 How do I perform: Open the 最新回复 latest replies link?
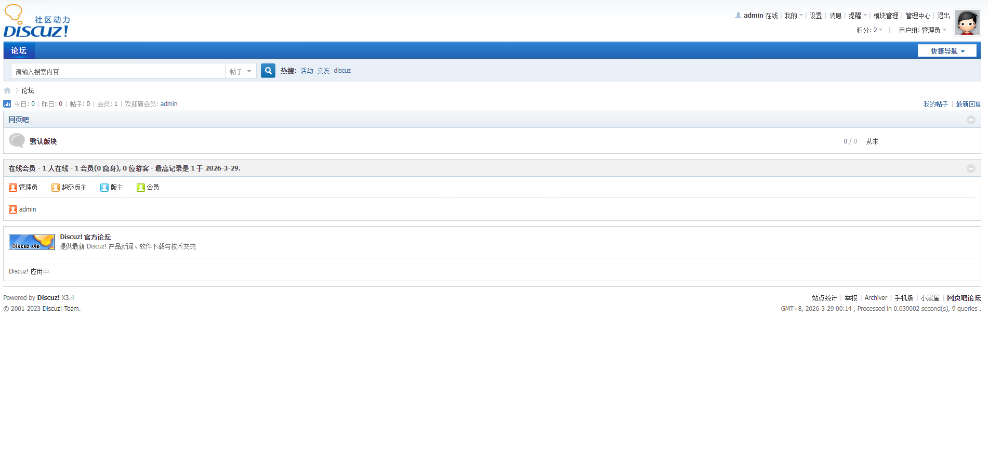(x=968, y=104)
